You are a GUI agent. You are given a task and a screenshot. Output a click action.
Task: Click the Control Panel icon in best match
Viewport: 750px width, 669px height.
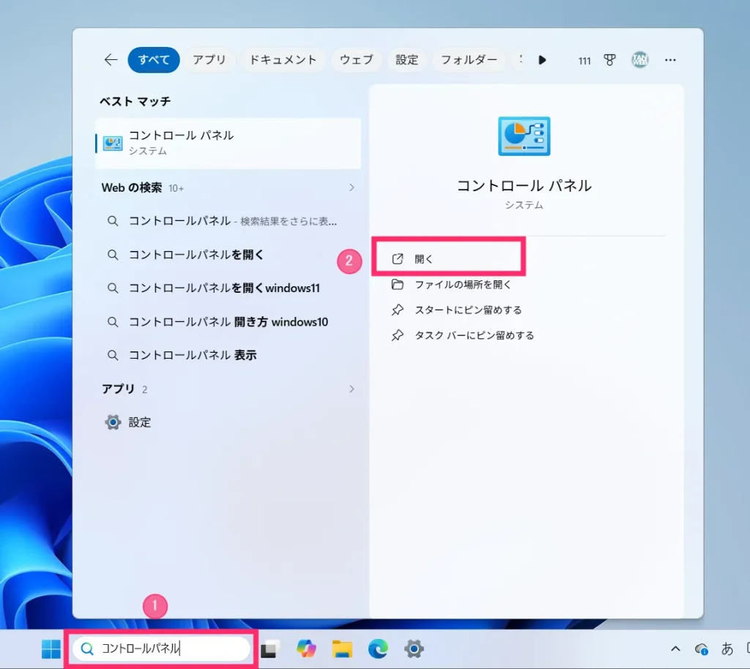113,143
